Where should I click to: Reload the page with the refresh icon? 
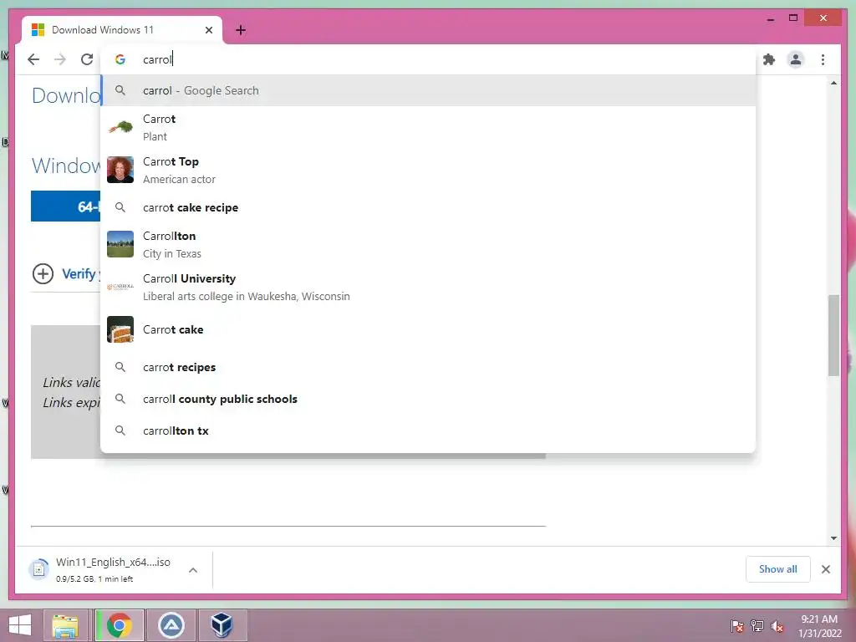point(87,59)
